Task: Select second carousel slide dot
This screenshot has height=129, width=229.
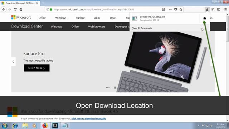Action: [x=109, y=87]
